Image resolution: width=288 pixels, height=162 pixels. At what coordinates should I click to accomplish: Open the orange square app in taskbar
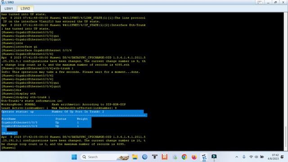coord(165,157)
